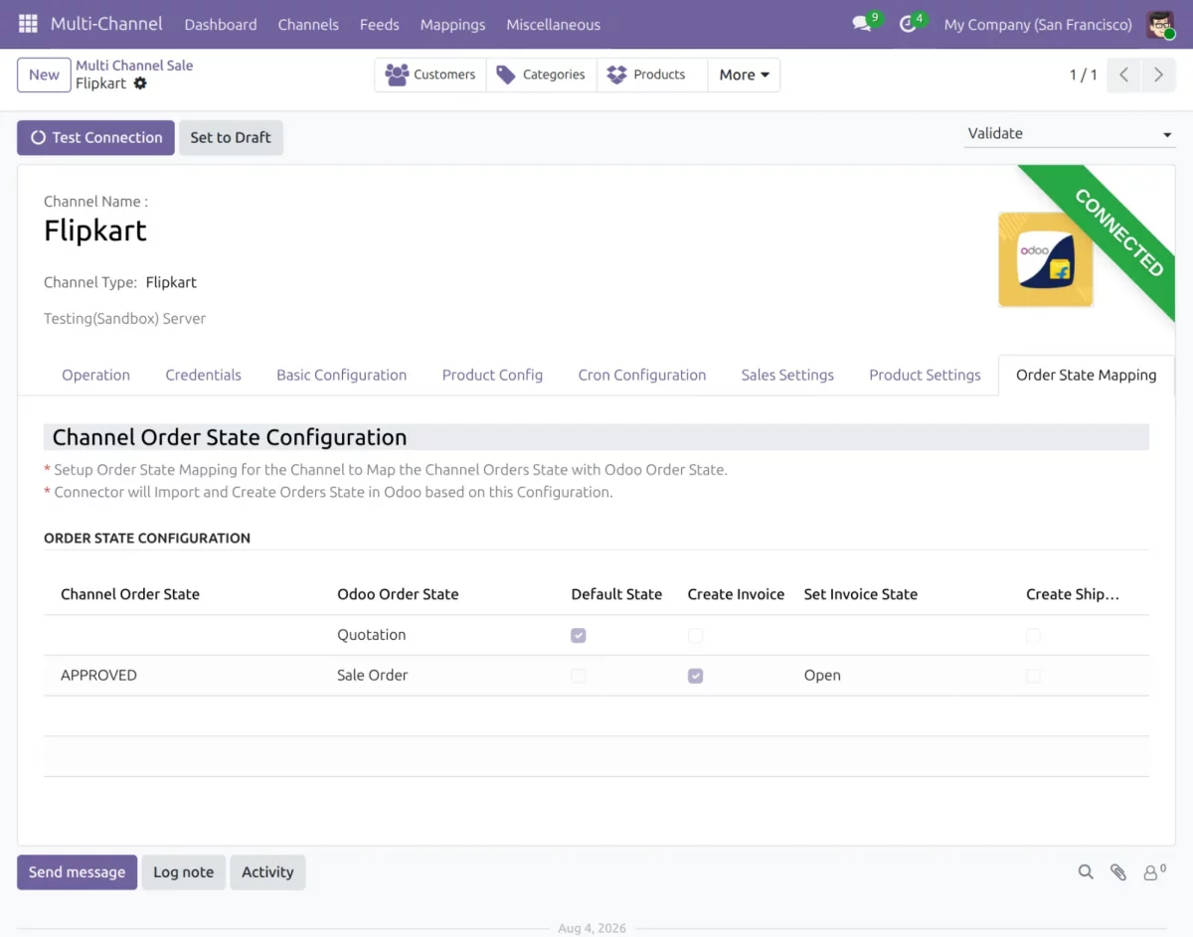Toggle Create Shipment checkbox in Quotation row
Image resolution: width=1193 pixels, height=937 pixels.
(1033, 635)
